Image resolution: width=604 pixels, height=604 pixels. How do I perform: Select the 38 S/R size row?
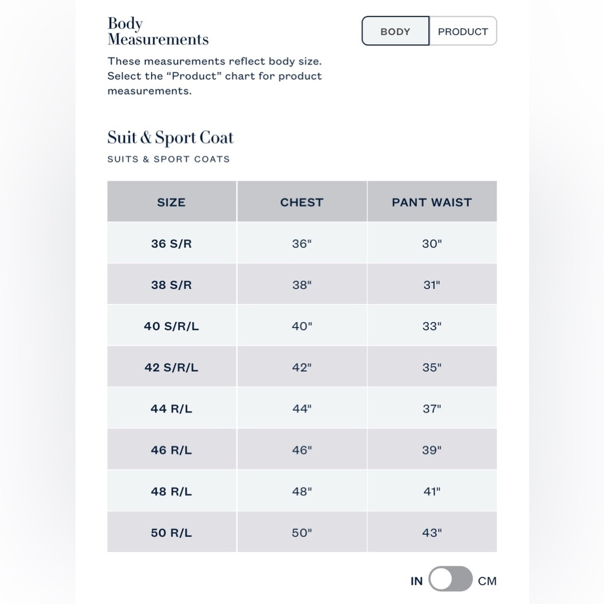click(x=302, y=284)
